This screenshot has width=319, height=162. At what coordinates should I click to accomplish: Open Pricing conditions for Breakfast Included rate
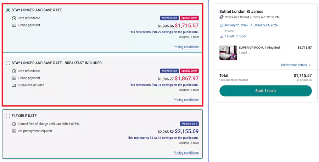pyautogui.click(x=186, y=100)
